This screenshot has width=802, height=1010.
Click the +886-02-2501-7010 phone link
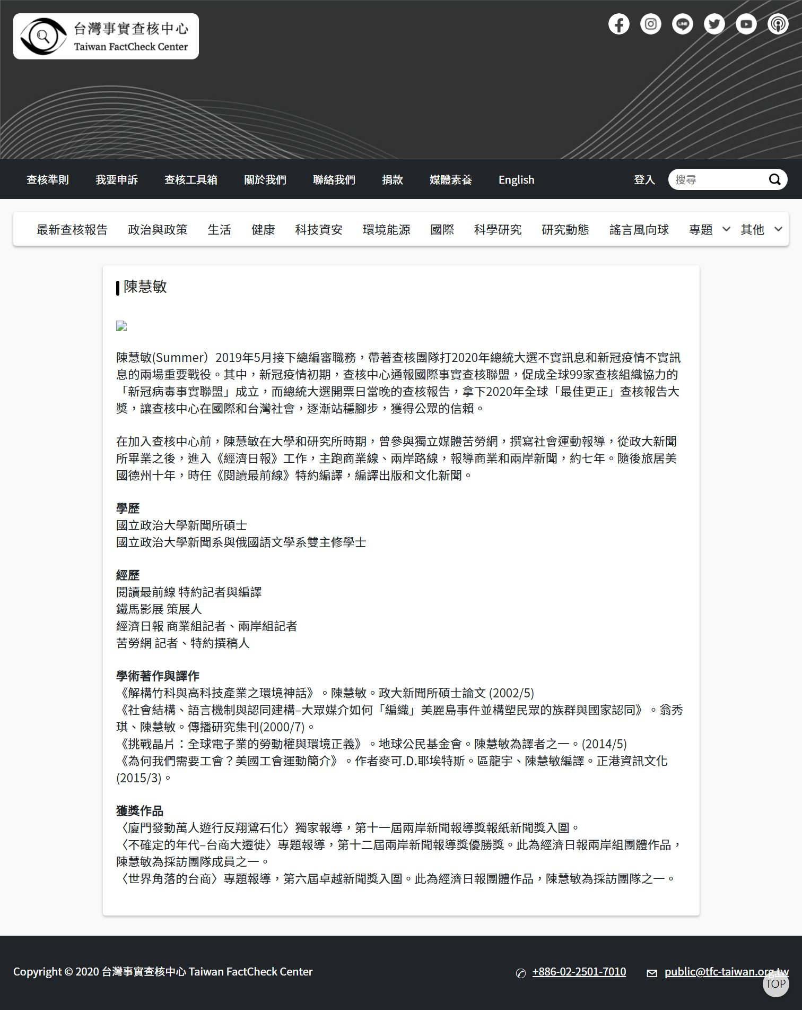tap(579, 971)
